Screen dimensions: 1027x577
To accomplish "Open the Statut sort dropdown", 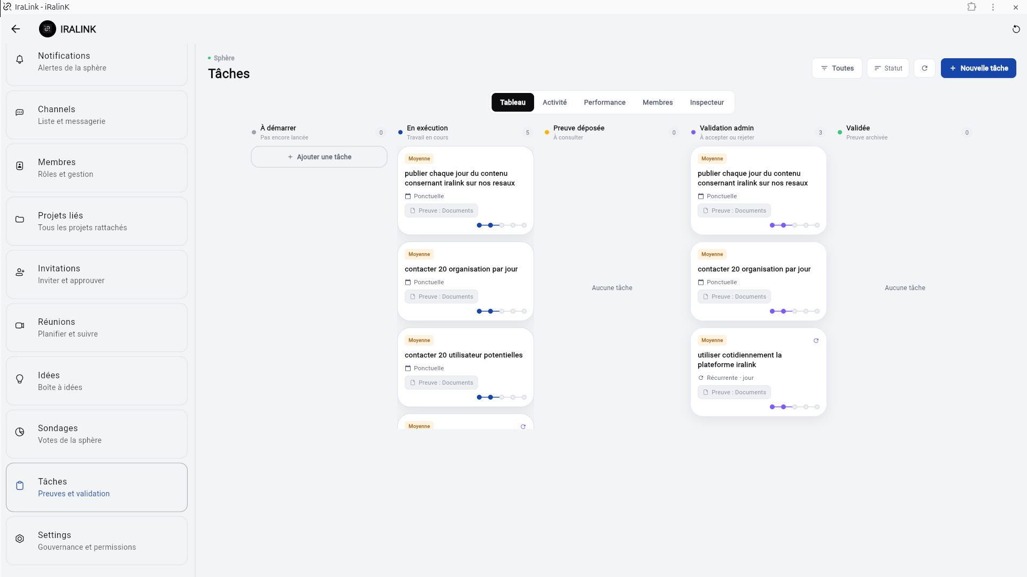I will click(x=887, y=68).
